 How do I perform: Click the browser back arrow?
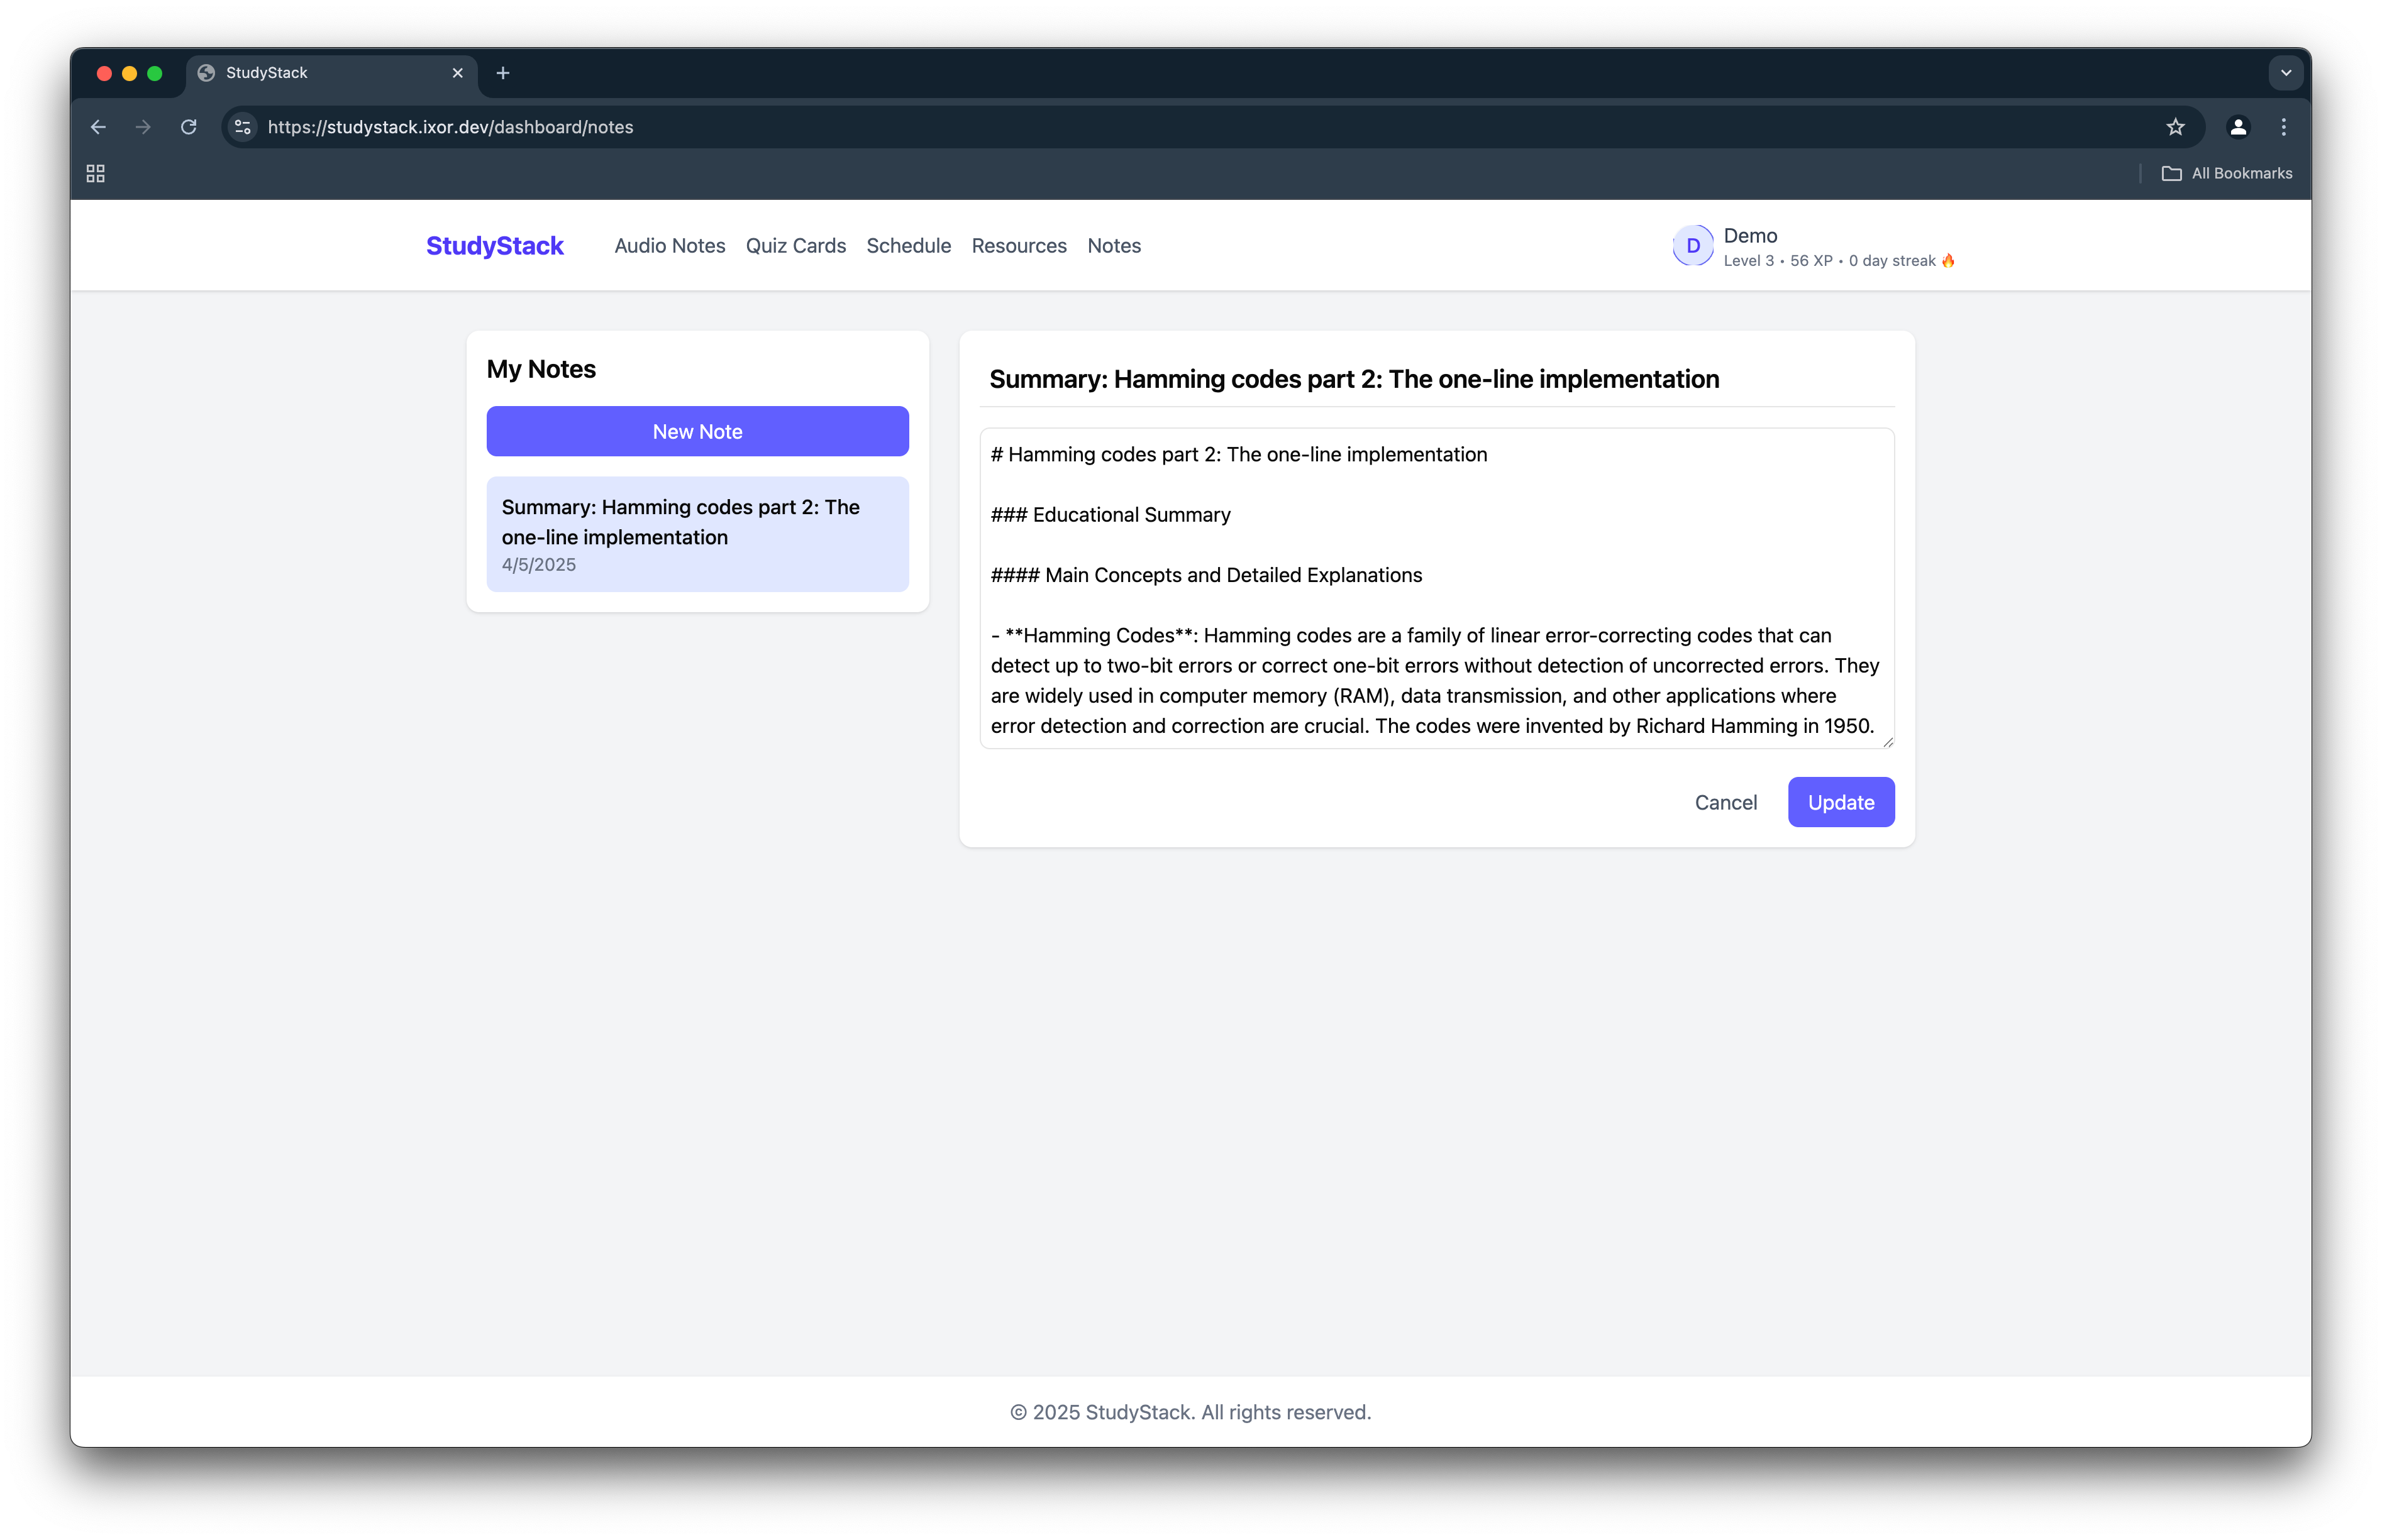tap(98, 127)
